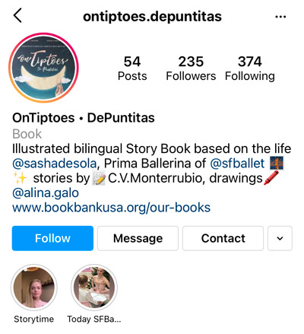This screenshot has height=334, width=304.
Task: Send a Message to this profile
Action: [x=138, y=238]
